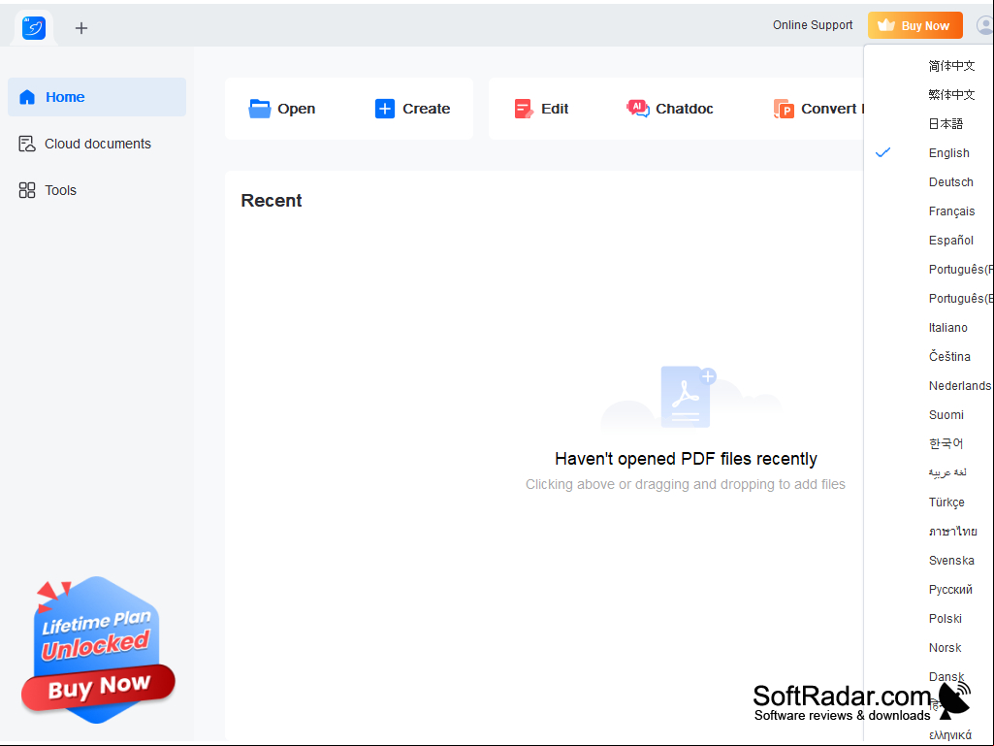Click the orange Convert PDF icon
Image resolution: width=994 pixels, height=746 pixels.
[784, 109]
